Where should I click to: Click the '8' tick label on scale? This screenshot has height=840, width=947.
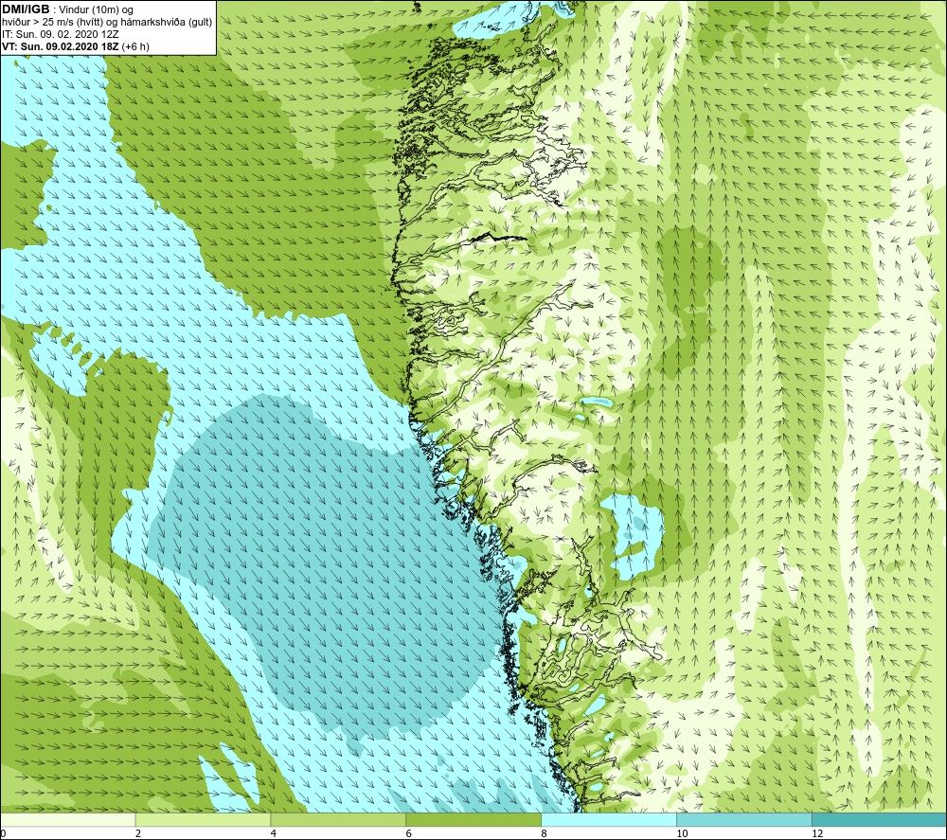click(545, 833)
